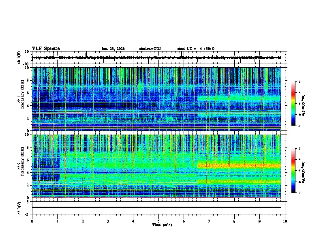Click the ch.2 spectrogram color bar
The image size is (321, 248).
(x=293, y=171)
